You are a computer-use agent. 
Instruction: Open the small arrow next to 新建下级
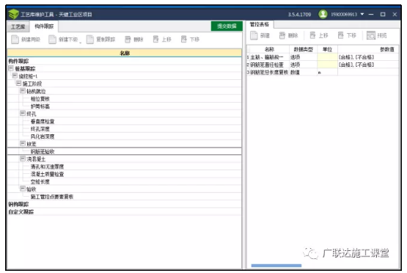(80, 43)
